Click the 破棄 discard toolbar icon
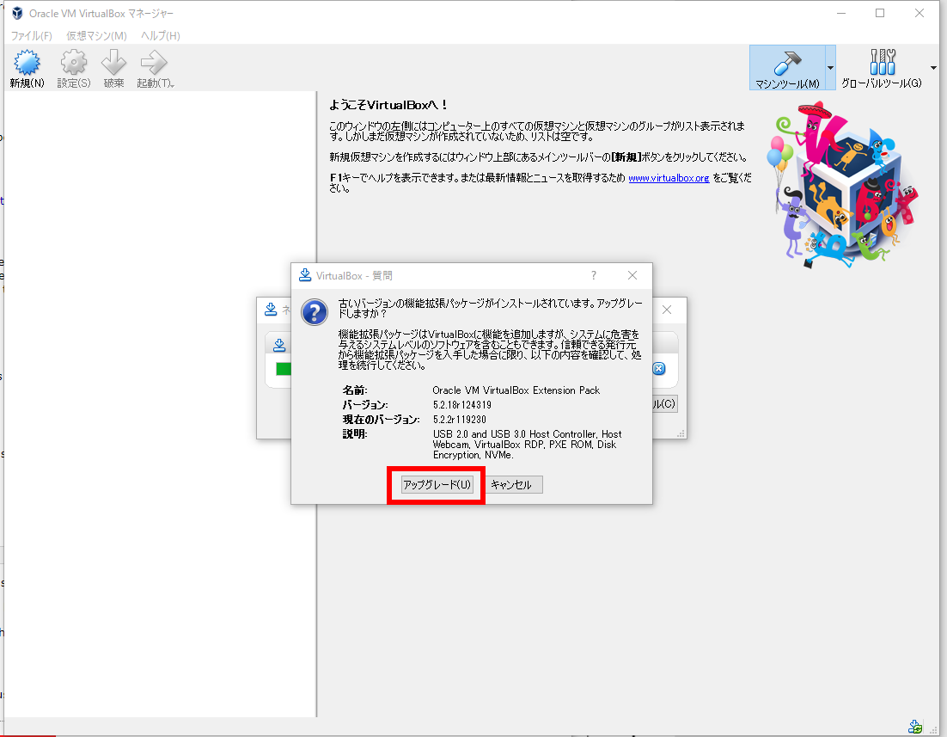Image resolution: width=947 pixels, height=737 pixels. [113, 62]
